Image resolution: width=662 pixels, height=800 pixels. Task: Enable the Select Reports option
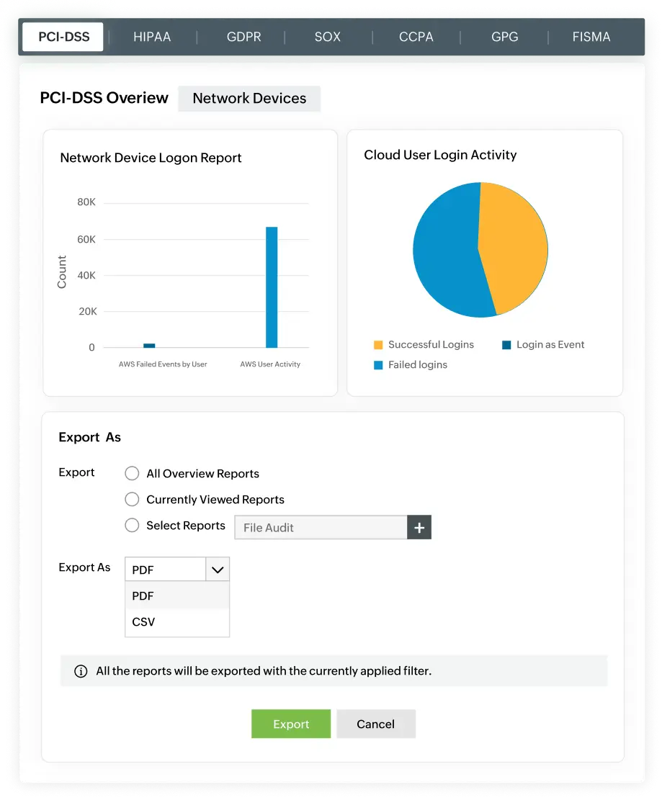(132, 526)
